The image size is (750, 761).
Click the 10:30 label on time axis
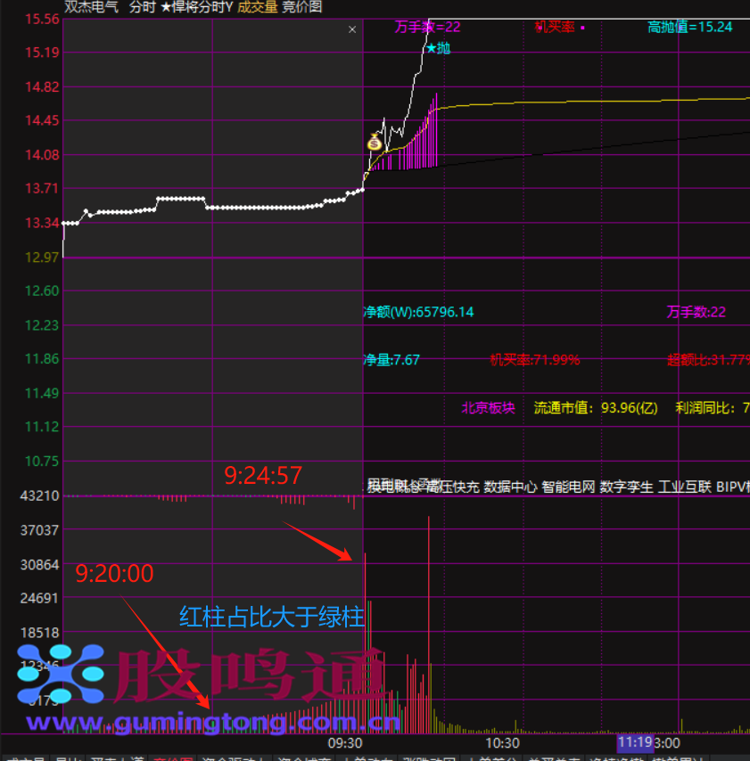click(502, 742)
